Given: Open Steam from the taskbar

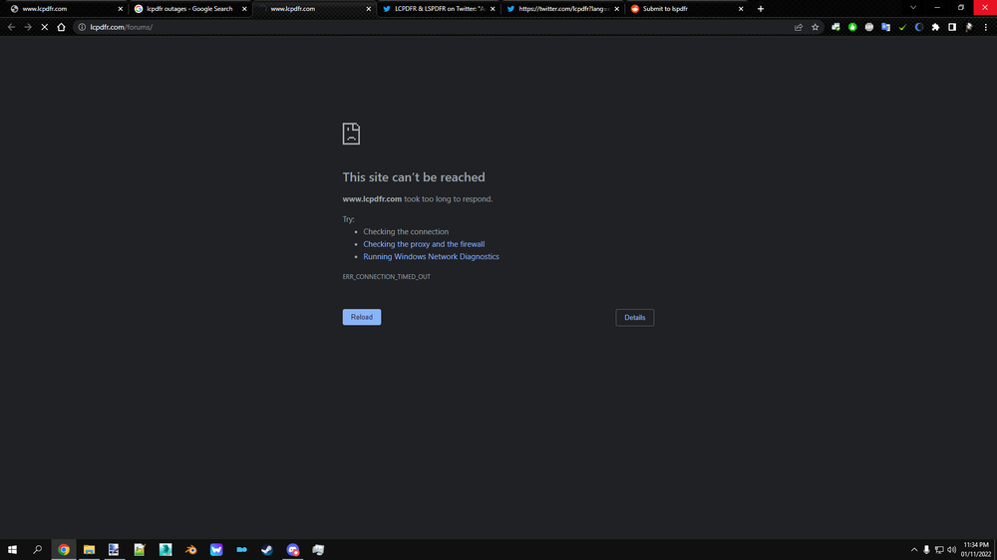Looking at the screenshot, I should point(267,550).
